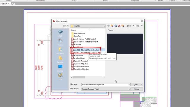Click the new tab plus button

[x=14, y=4]
